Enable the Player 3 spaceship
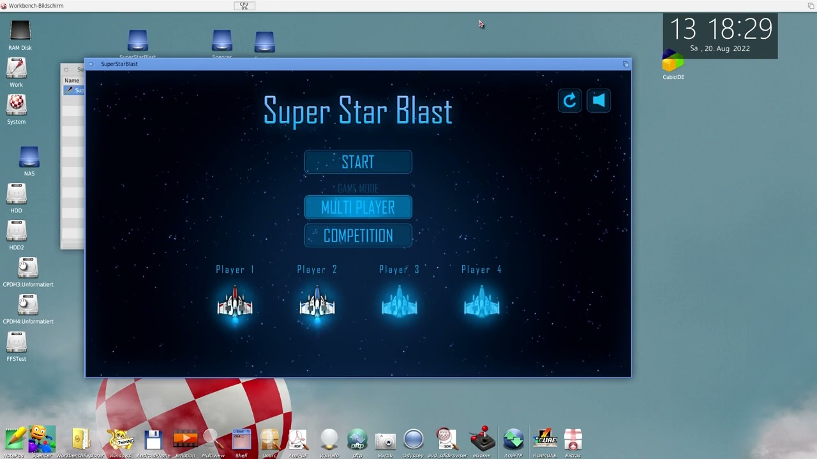The width and height of the screenshot is (817, 459). pyautogui.click(x=400, y=302)
